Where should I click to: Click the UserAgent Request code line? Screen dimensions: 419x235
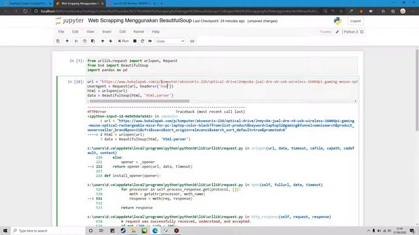pyautogui.click(x=130, y=86)
